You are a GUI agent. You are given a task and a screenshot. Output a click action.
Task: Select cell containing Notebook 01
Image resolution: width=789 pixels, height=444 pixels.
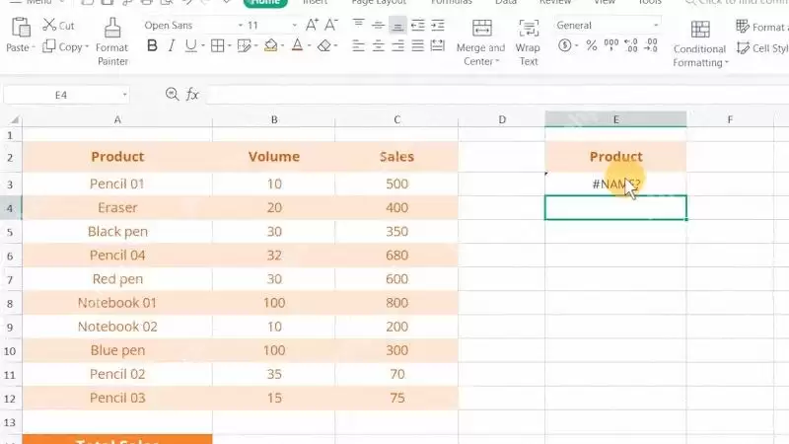[x=117, y=303]
